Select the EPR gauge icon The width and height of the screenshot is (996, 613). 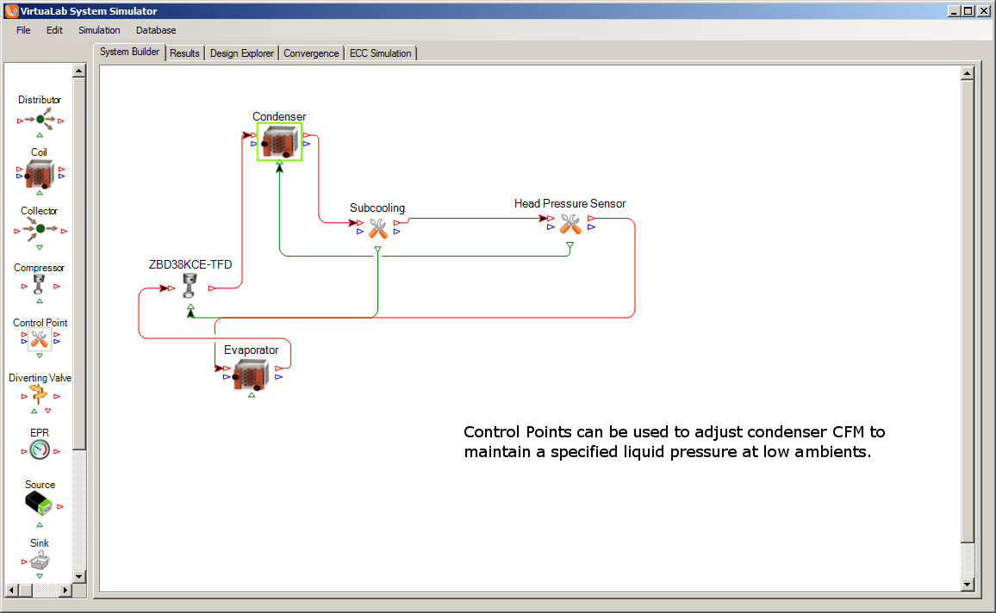tap(40, 449)
